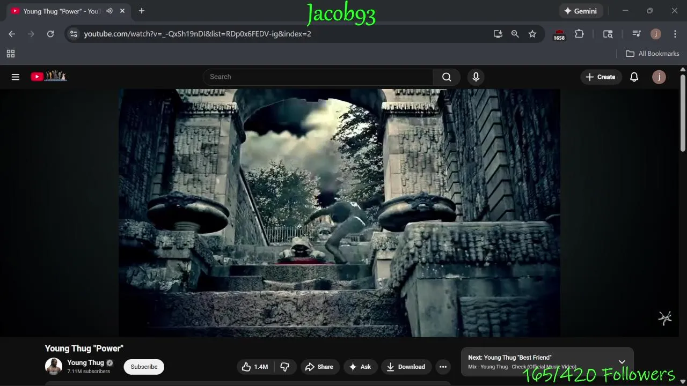
Task: Click the install app icon in the address bar
Action: (498, 34)
